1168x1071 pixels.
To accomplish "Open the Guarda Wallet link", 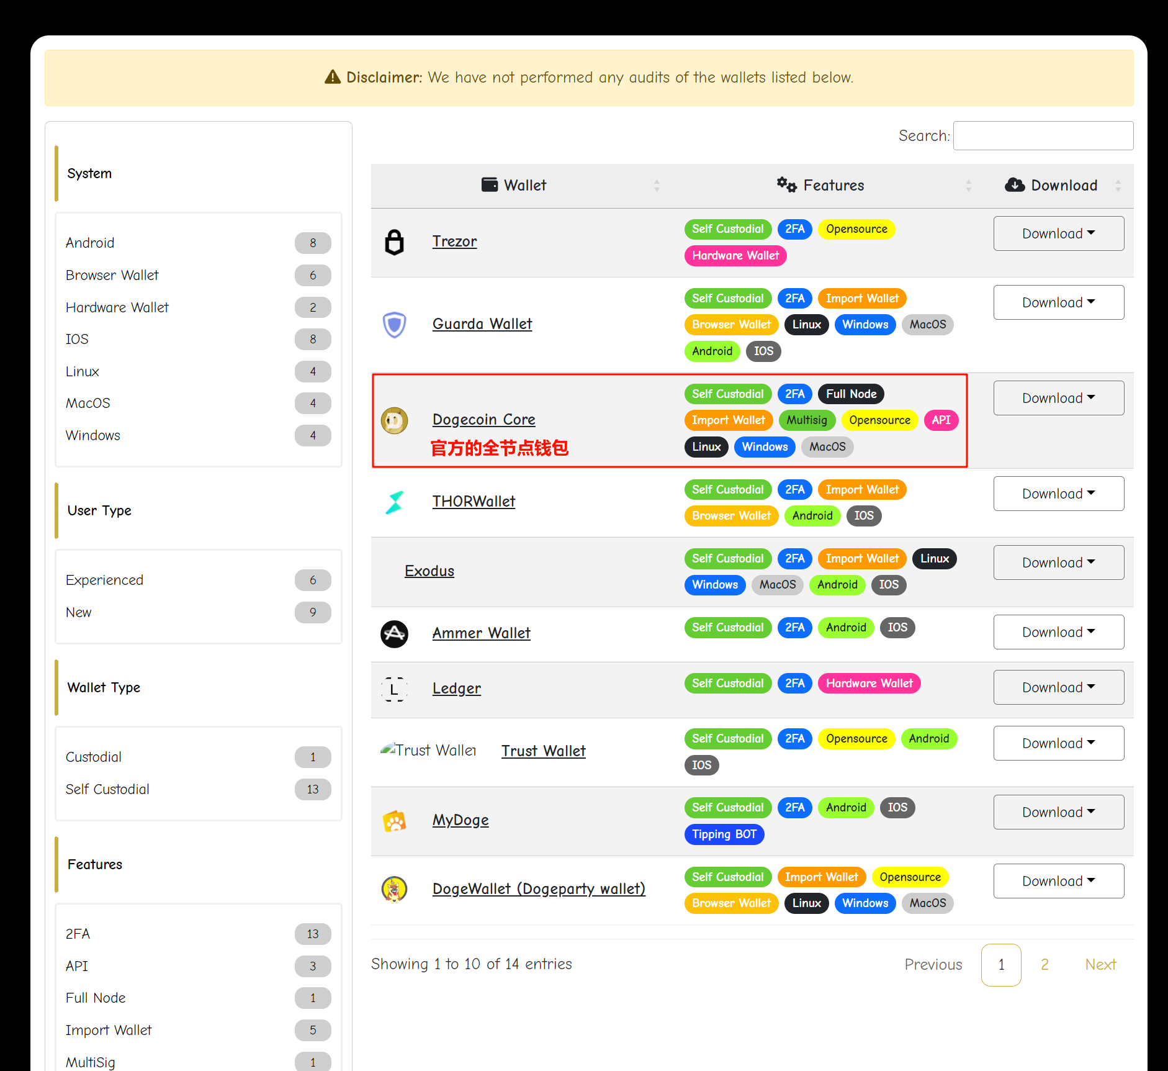I will pos(482,324).
